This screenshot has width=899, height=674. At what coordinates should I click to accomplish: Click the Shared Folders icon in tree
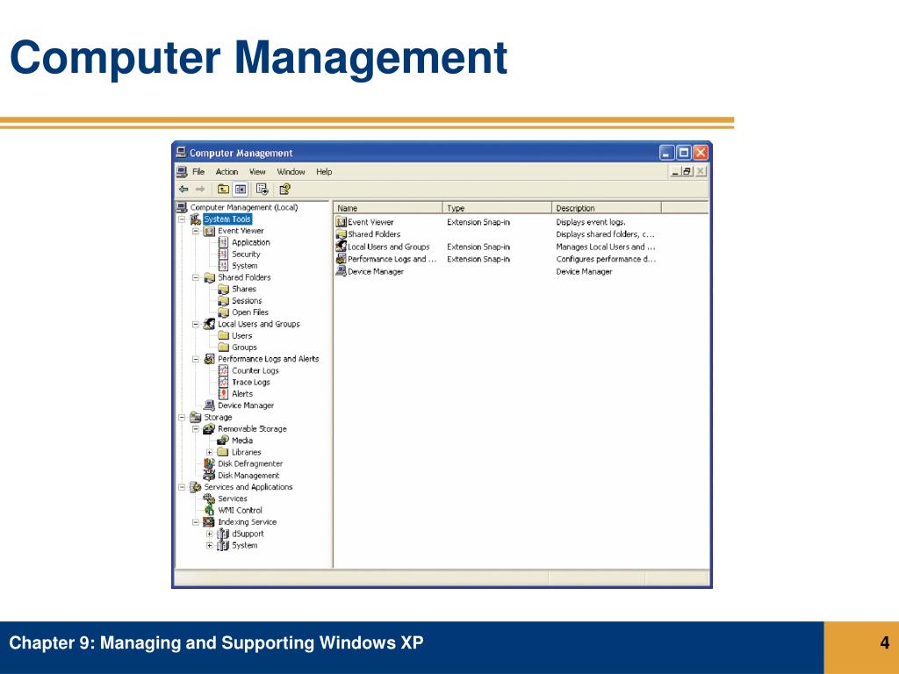coord(209,277)
